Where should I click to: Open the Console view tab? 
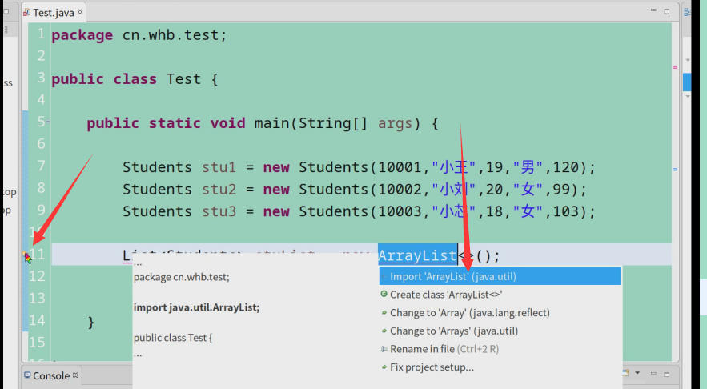(x=51, y=375)
